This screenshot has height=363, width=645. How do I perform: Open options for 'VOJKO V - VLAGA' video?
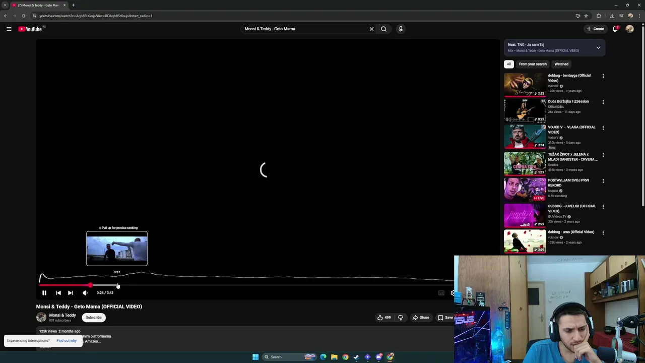click(603, 128)
